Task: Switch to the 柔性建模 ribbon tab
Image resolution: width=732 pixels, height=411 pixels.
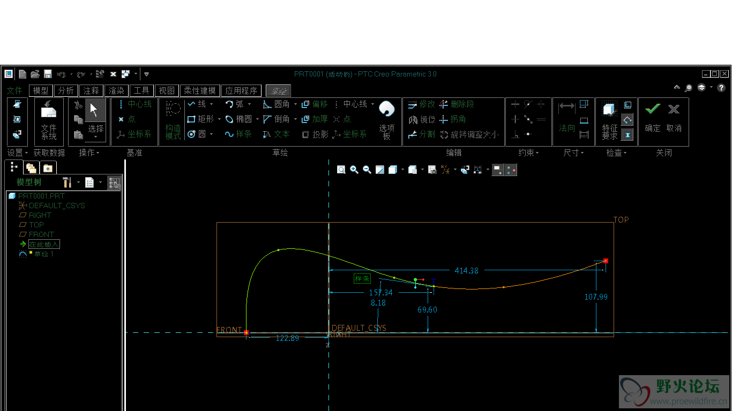Action: (200, 90)
